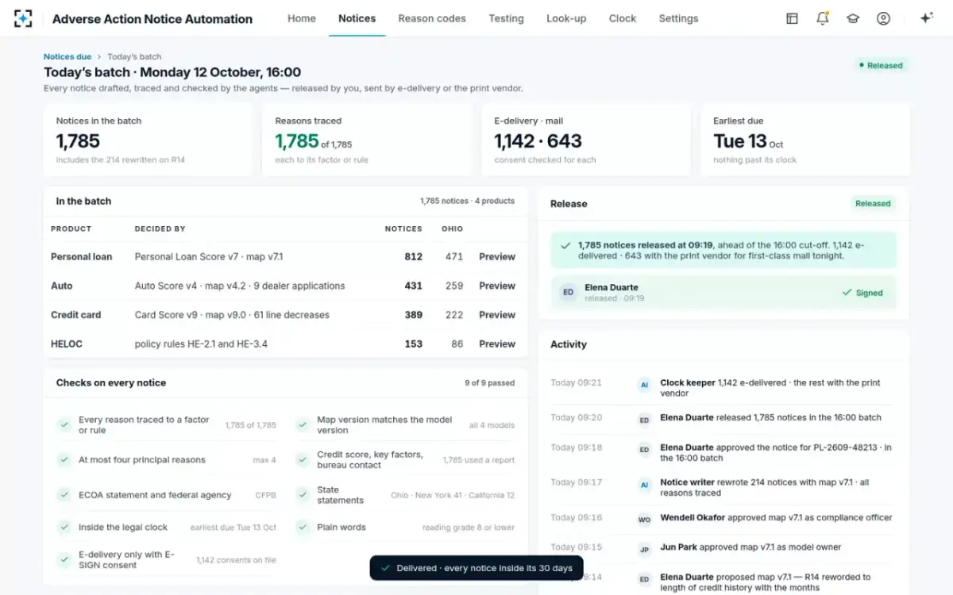
Task: Click the app logo icon
Action: (23, 18)
